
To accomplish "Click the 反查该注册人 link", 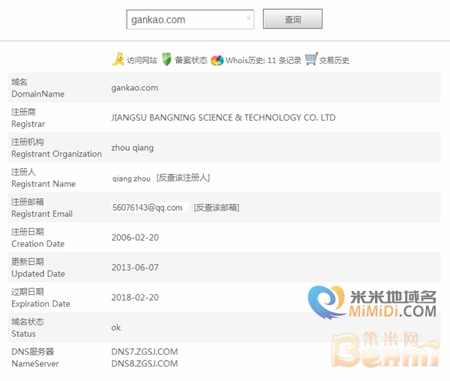I will (183, 178).
